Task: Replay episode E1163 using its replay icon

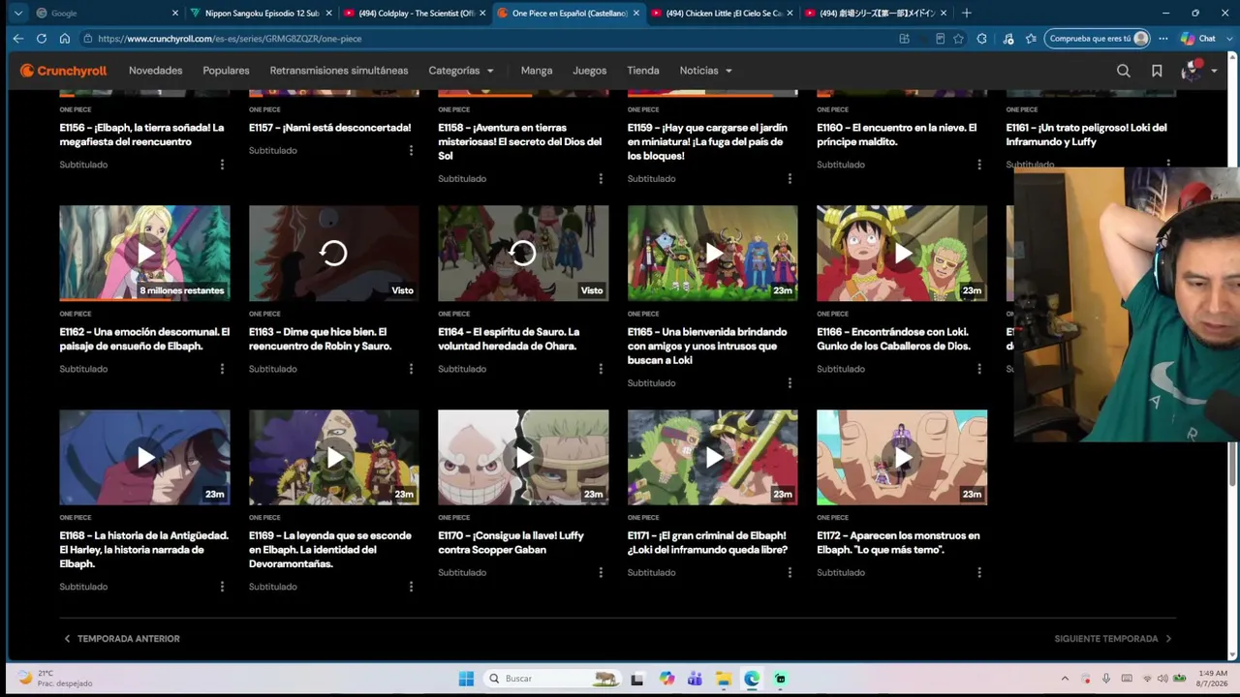Action: (x=333, y=254)
